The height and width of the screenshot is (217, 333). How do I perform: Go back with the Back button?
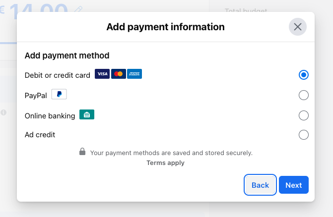260,185
